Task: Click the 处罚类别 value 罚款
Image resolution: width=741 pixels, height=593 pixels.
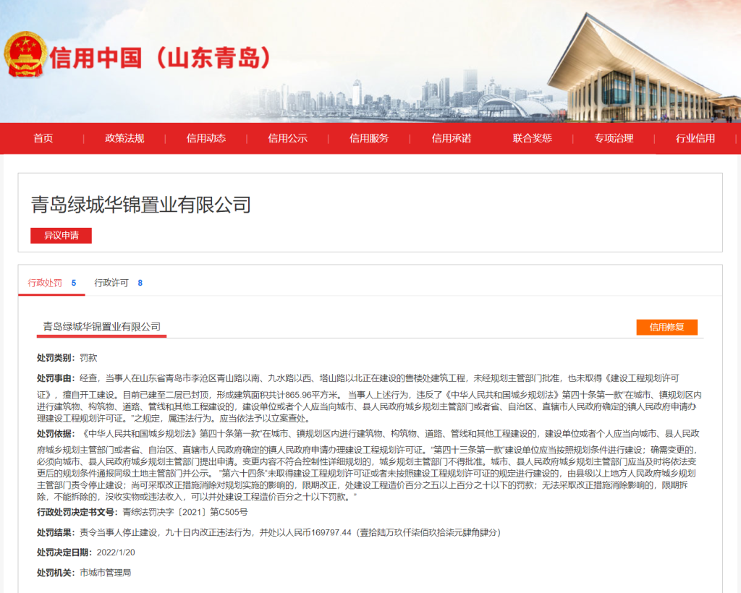Action: [88, 358]
